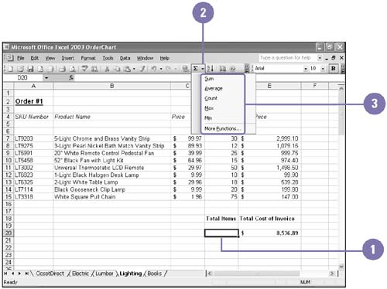387x289 pixels.
Task: Open the Name Box dropdown arrow
Action: coord(46,78)
